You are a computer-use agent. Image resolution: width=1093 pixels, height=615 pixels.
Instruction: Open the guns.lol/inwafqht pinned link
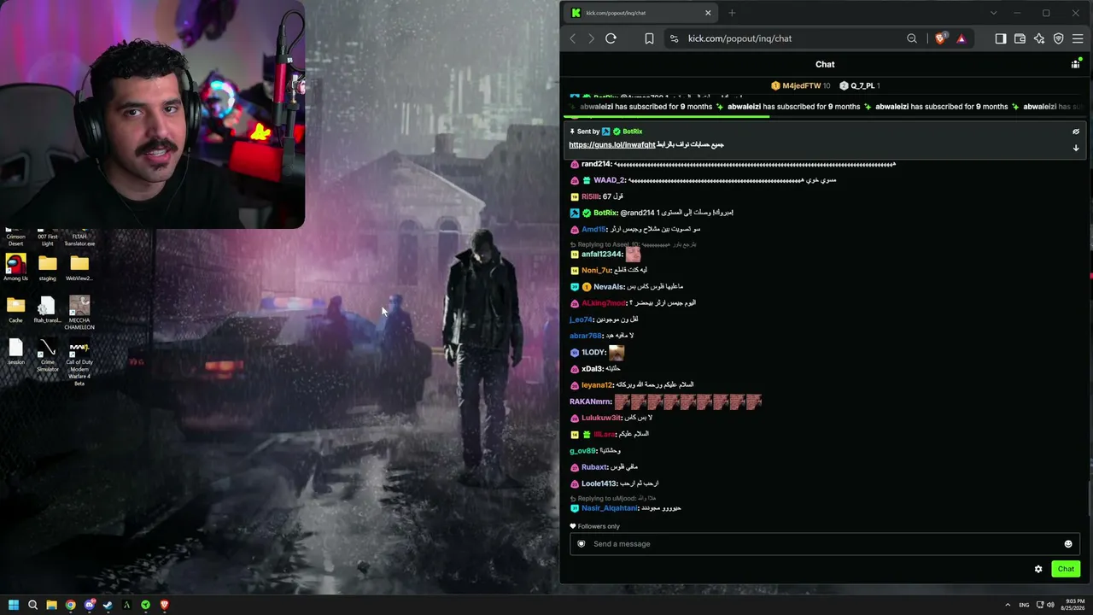click(612, 144)
